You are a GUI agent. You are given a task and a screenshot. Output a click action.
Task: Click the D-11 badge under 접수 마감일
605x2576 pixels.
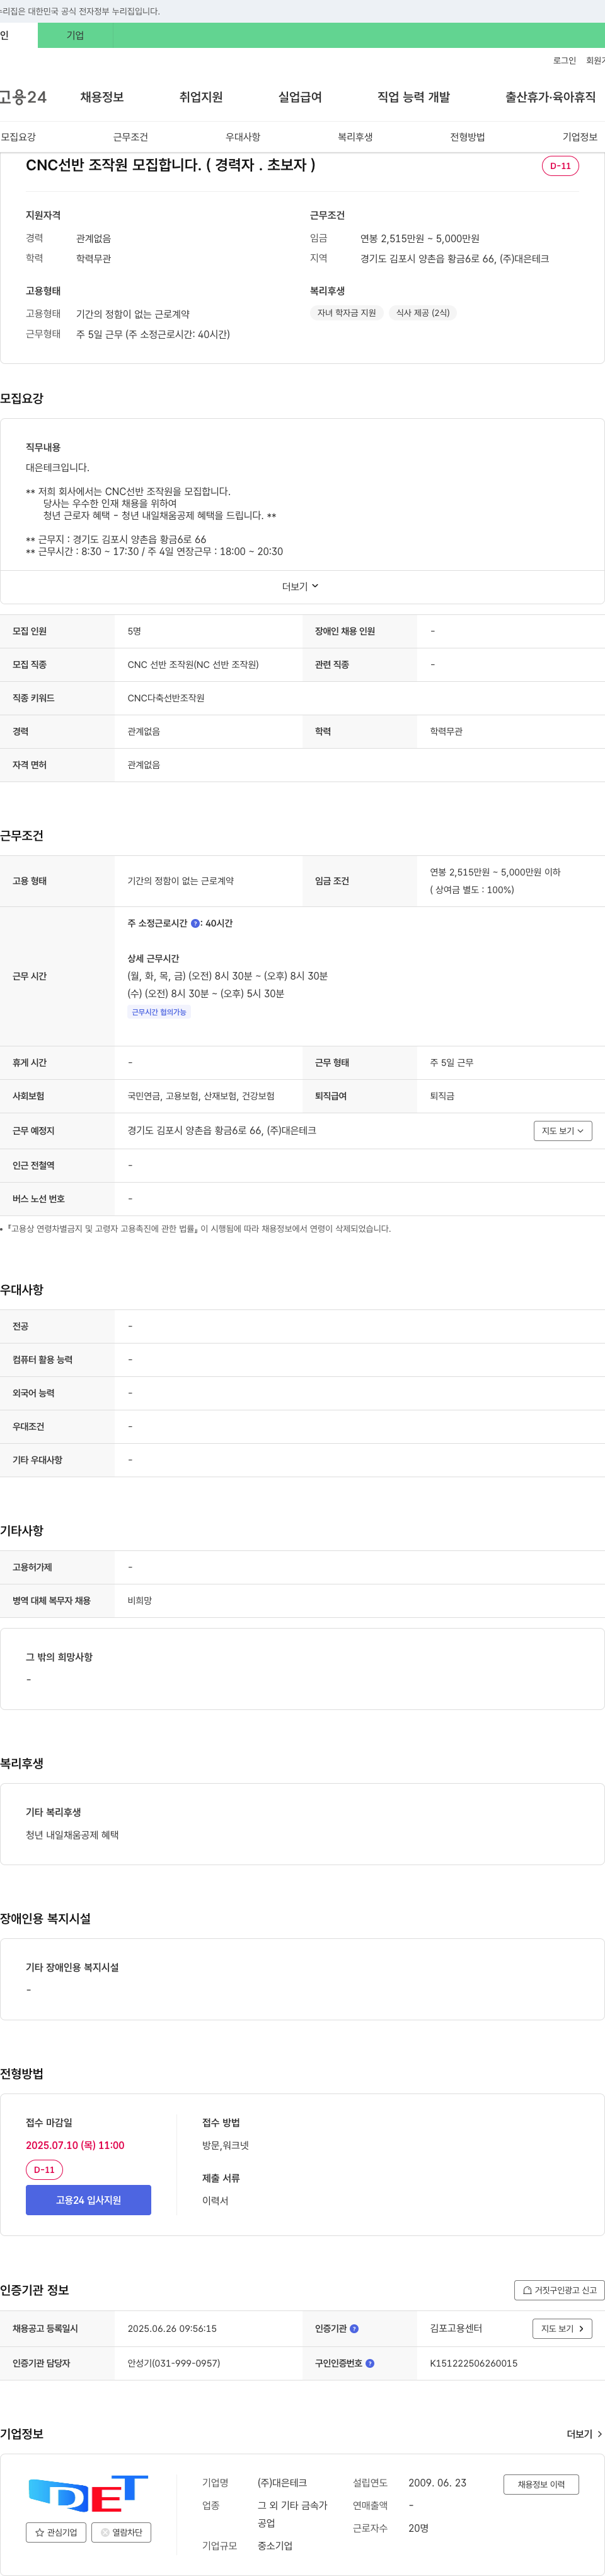(x=44, y=2170)
